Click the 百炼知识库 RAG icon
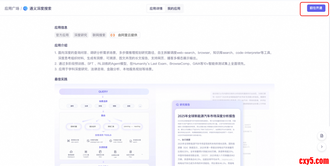Image resolution: width=330 pixels, height=166 pixels. tap(100, 152)
